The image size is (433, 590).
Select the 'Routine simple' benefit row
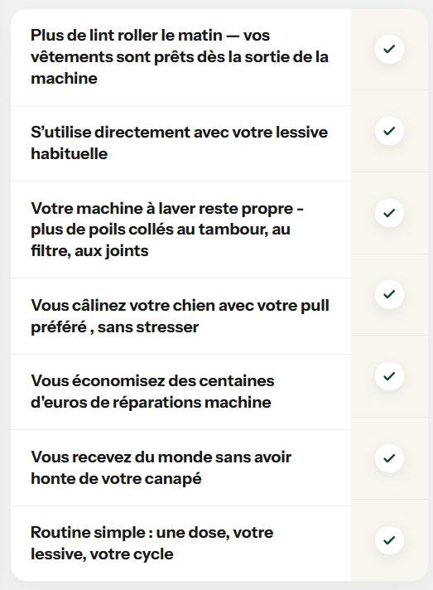pos(180,543)
